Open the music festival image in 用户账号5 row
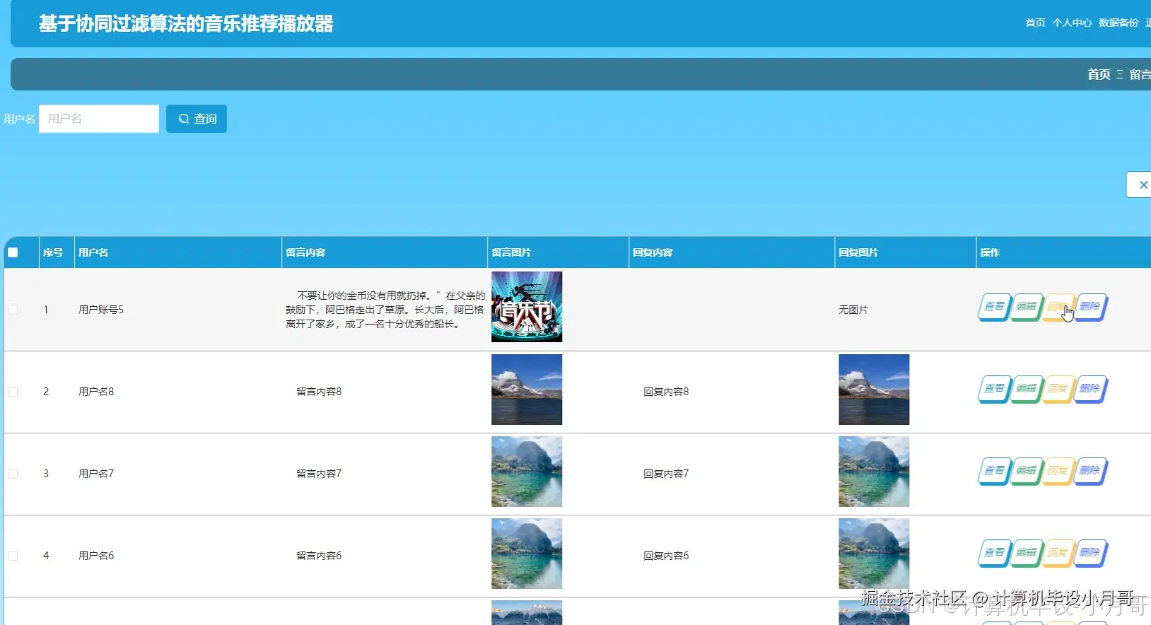Screen dimensions: 1151x625 (x=527, y=307)
